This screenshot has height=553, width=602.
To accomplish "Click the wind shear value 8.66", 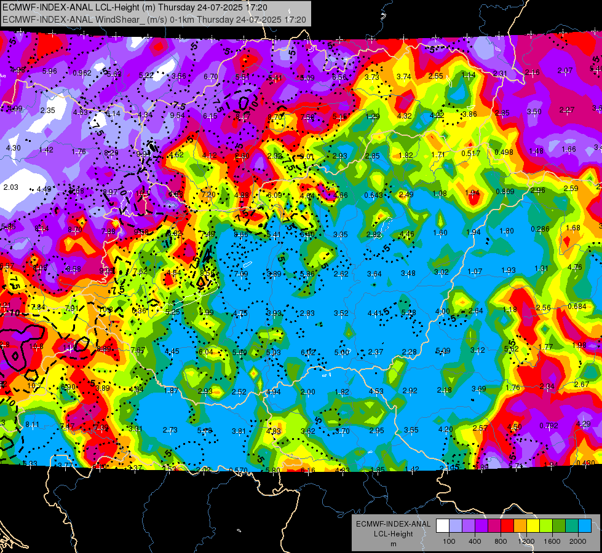I will pos(240,234).
